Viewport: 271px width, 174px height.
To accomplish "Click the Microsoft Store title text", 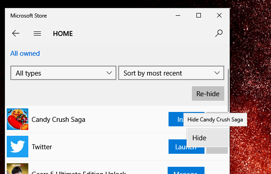I will click(x=28, y=16).
